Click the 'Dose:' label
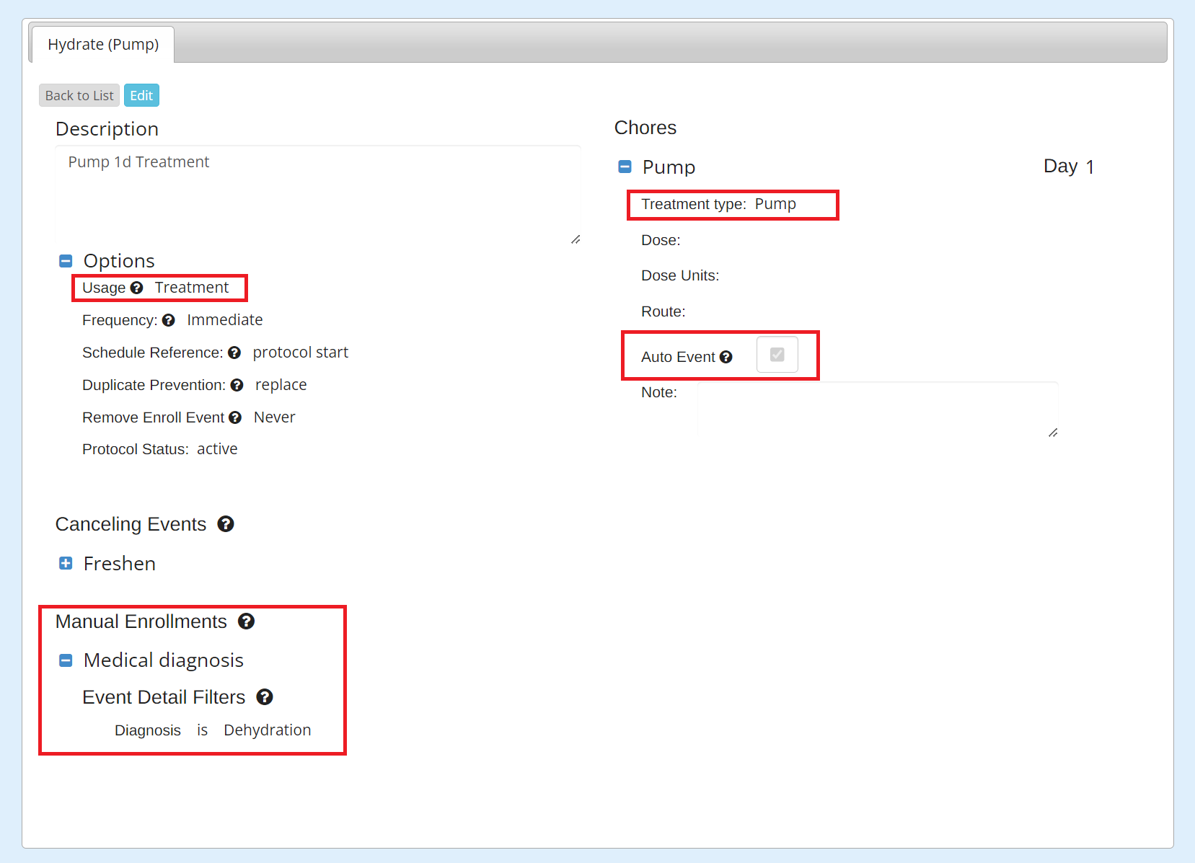 pos(661,240)
